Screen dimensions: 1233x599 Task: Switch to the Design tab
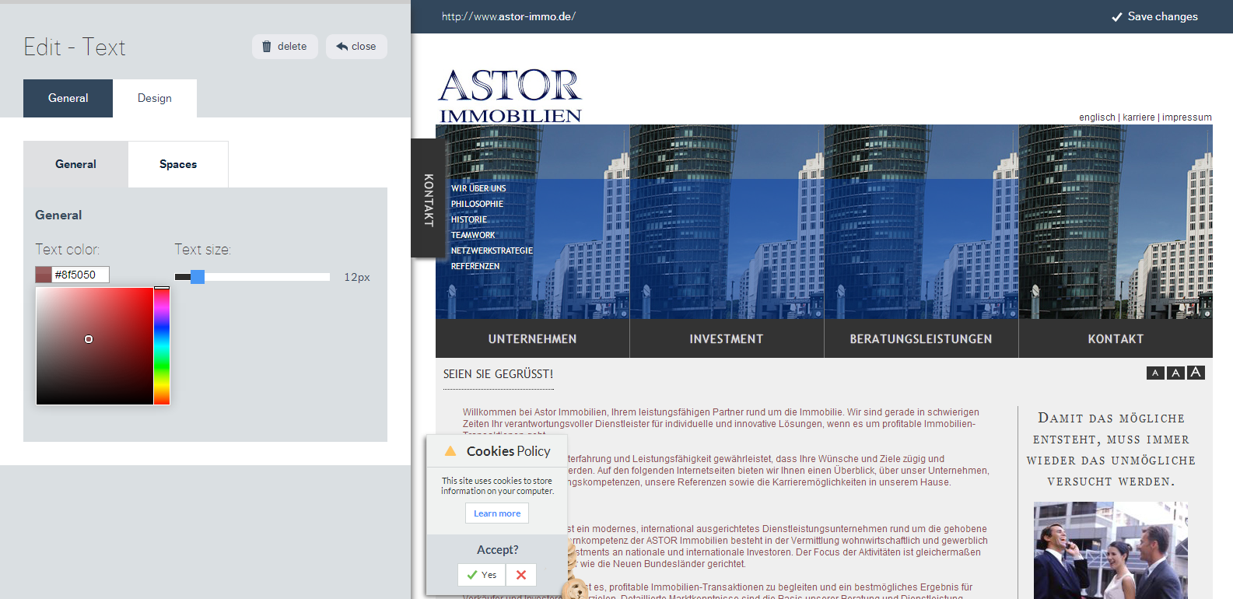coord(155,98)
